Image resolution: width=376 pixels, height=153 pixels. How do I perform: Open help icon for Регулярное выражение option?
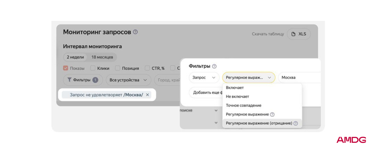(272, 115)
